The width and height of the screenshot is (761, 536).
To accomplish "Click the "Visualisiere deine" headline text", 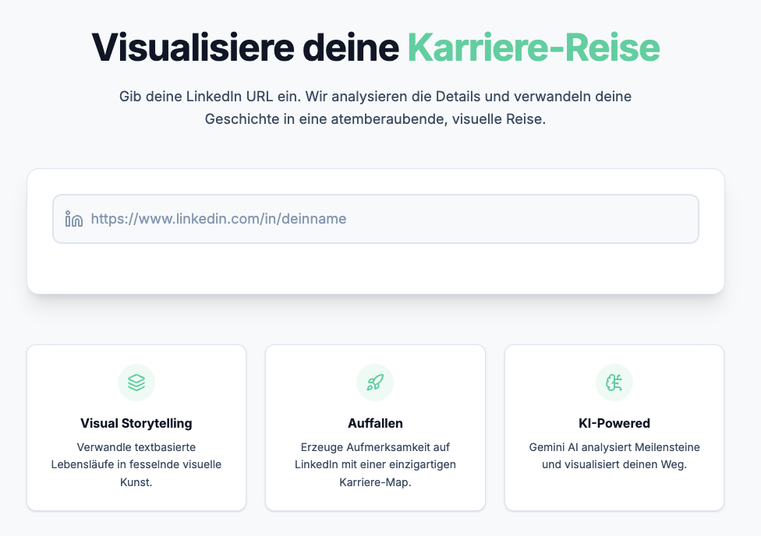I will [x=246, y=48].
